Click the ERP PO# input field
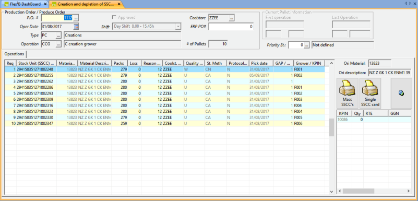Viewport: 418px width, 201px height. (231, 27)
